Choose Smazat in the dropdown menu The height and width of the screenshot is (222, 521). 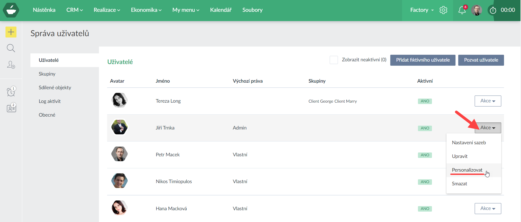point(459,184)
